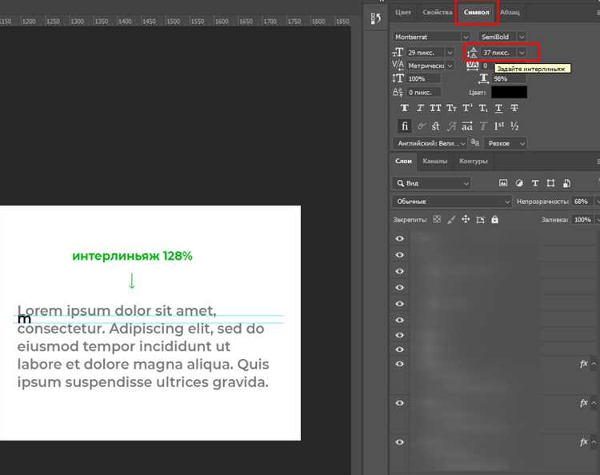Click the black text color swatch
The height and width of the screenshot is (475, 600).
[509, 92]
